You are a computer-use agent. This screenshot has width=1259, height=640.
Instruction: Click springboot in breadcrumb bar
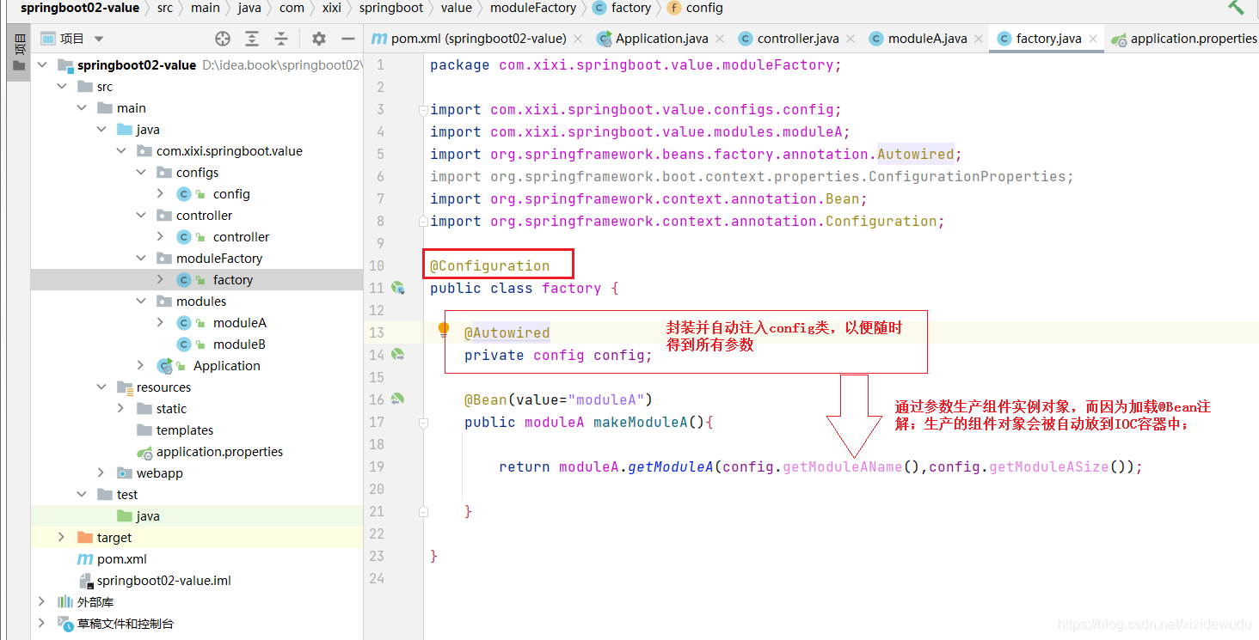pos(391,8)
